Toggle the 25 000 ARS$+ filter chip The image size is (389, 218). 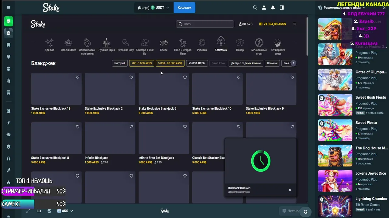[197, 63]
